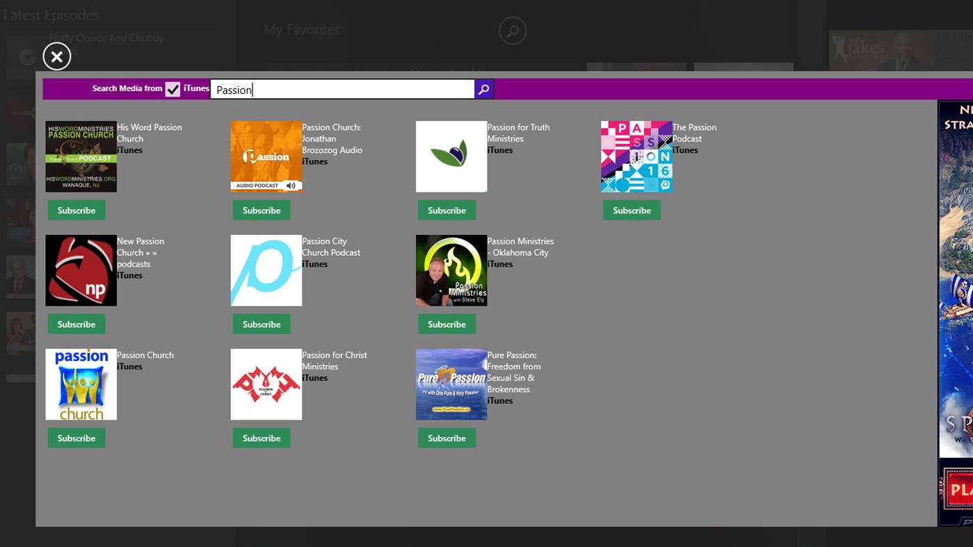Subscribe to Passion Ministries - Oklahoma City
The width and height of the screenshot is (973, 547).
447,324
